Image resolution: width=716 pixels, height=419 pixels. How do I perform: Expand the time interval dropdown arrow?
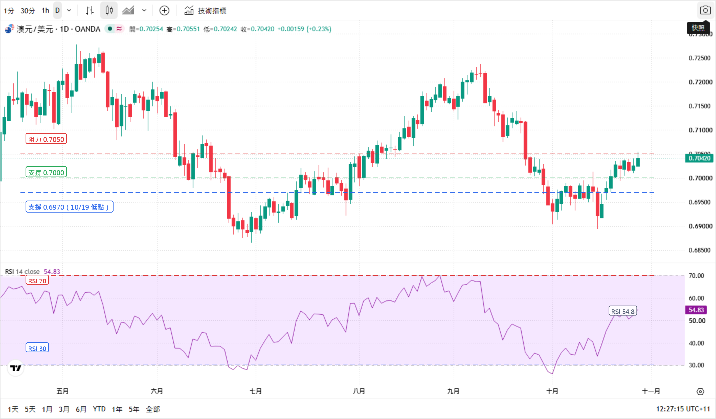coord(69,10)
